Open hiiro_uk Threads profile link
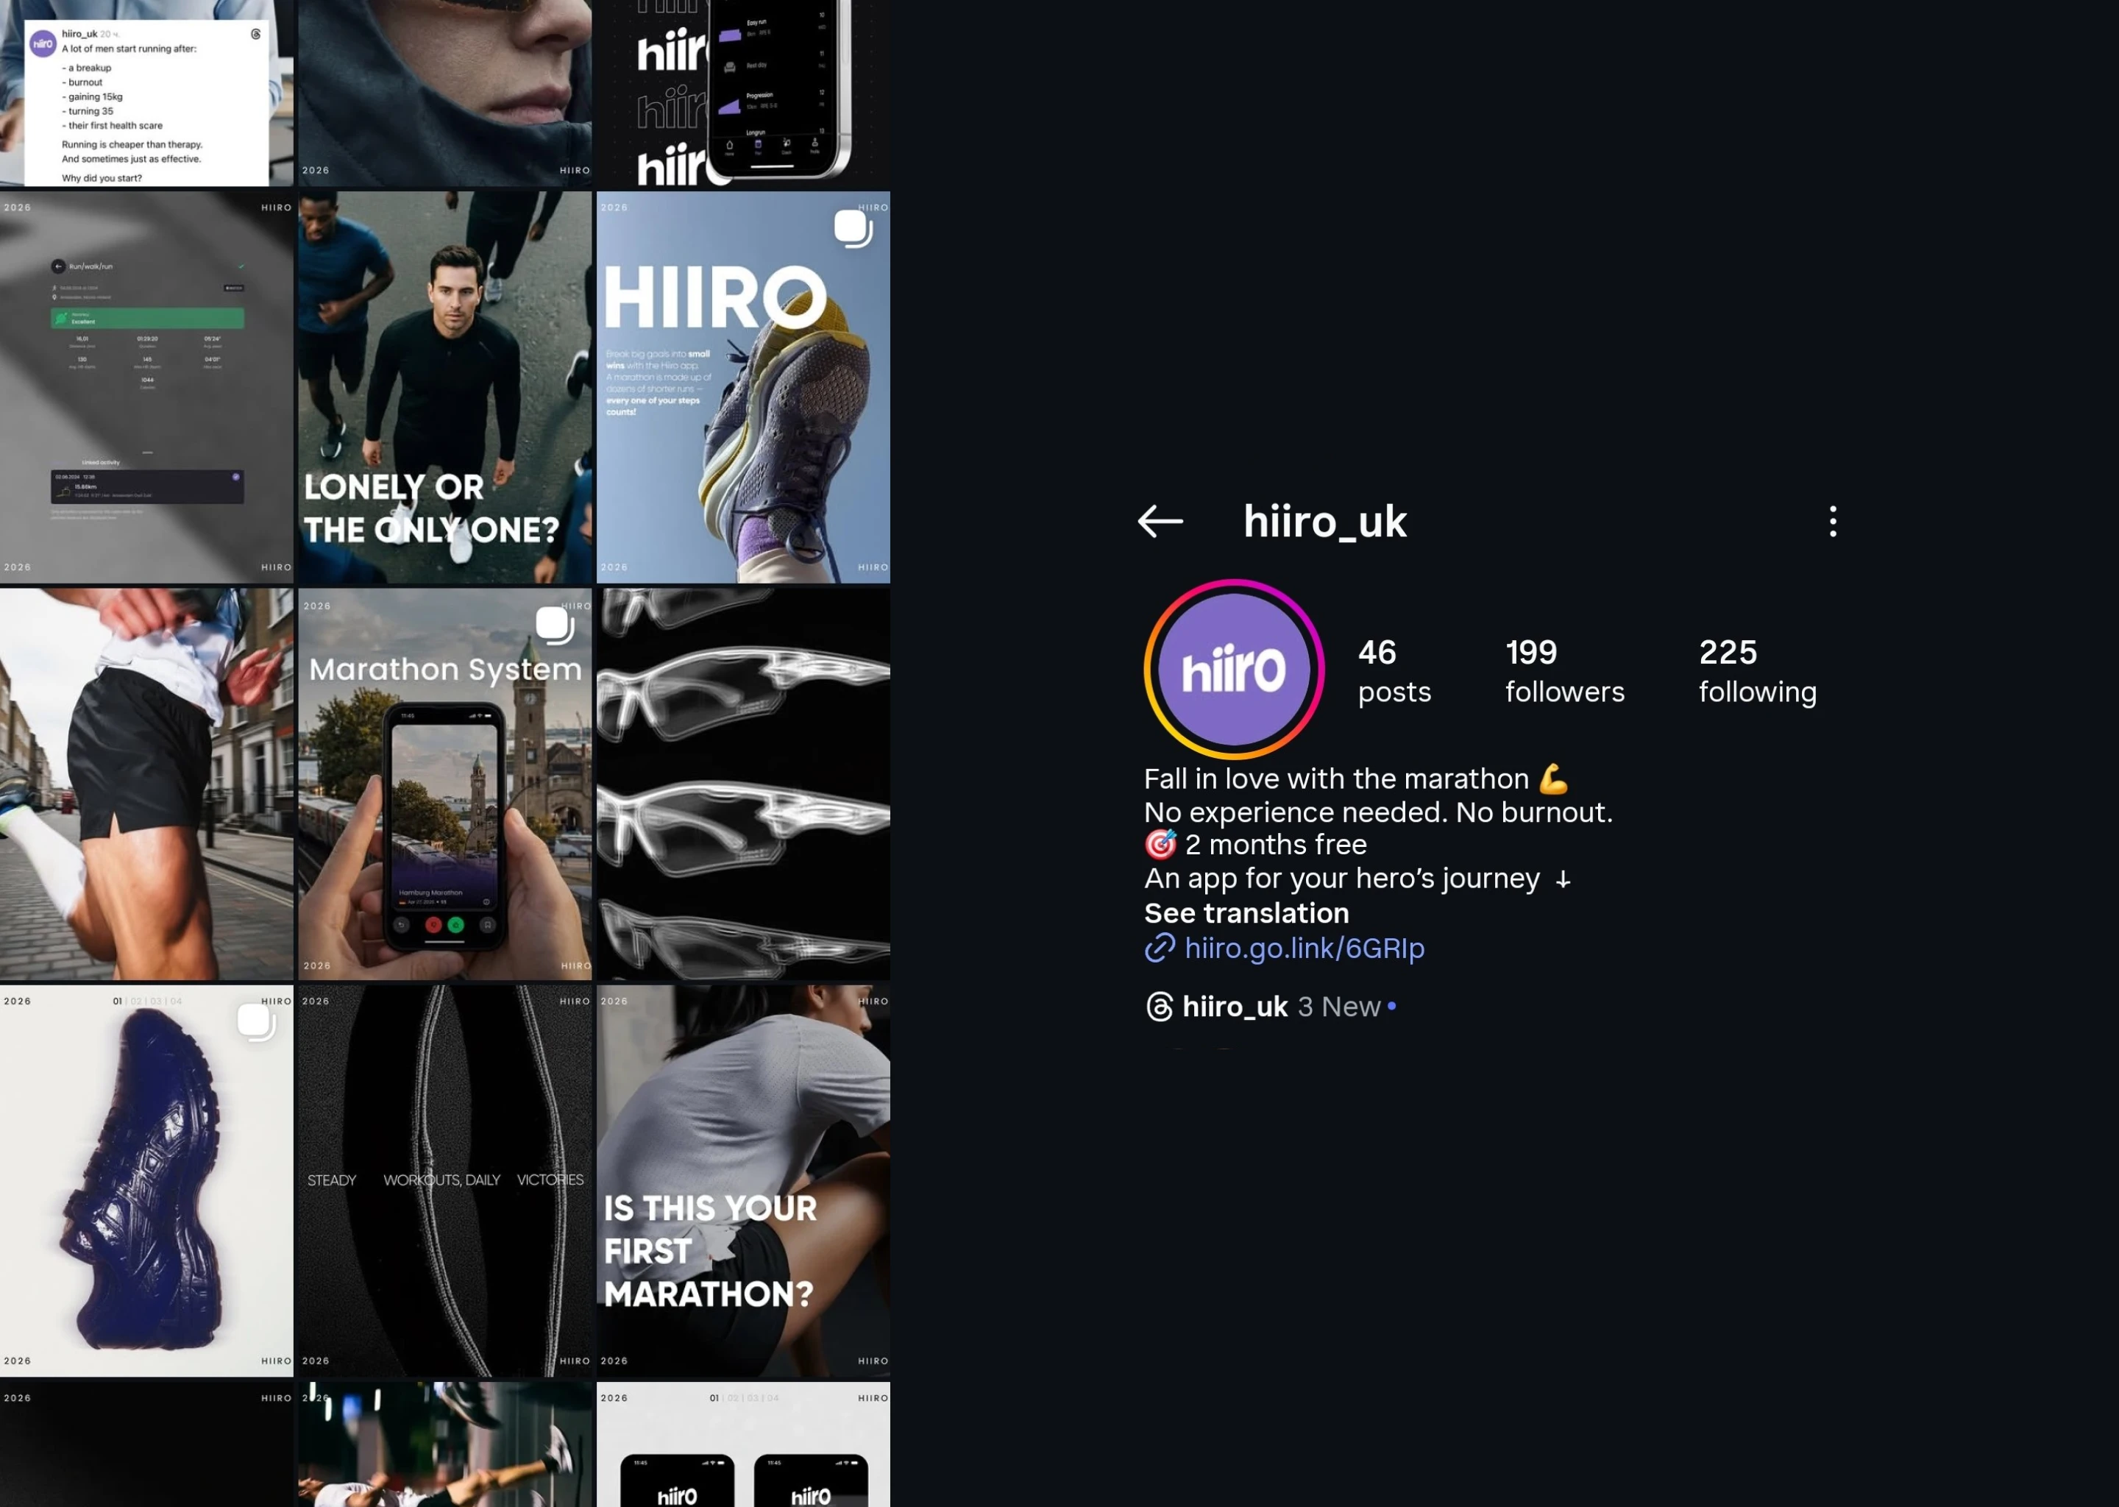The image size is (2119, 1507). point(1235,1007)
